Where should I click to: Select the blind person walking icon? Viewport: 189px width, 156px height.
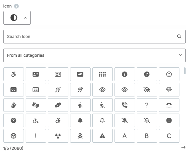[x=102, y=105]
